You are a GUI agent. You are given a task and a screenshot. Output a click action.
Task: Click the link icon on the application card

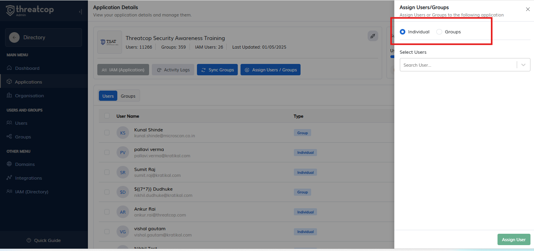coord(373,36)
